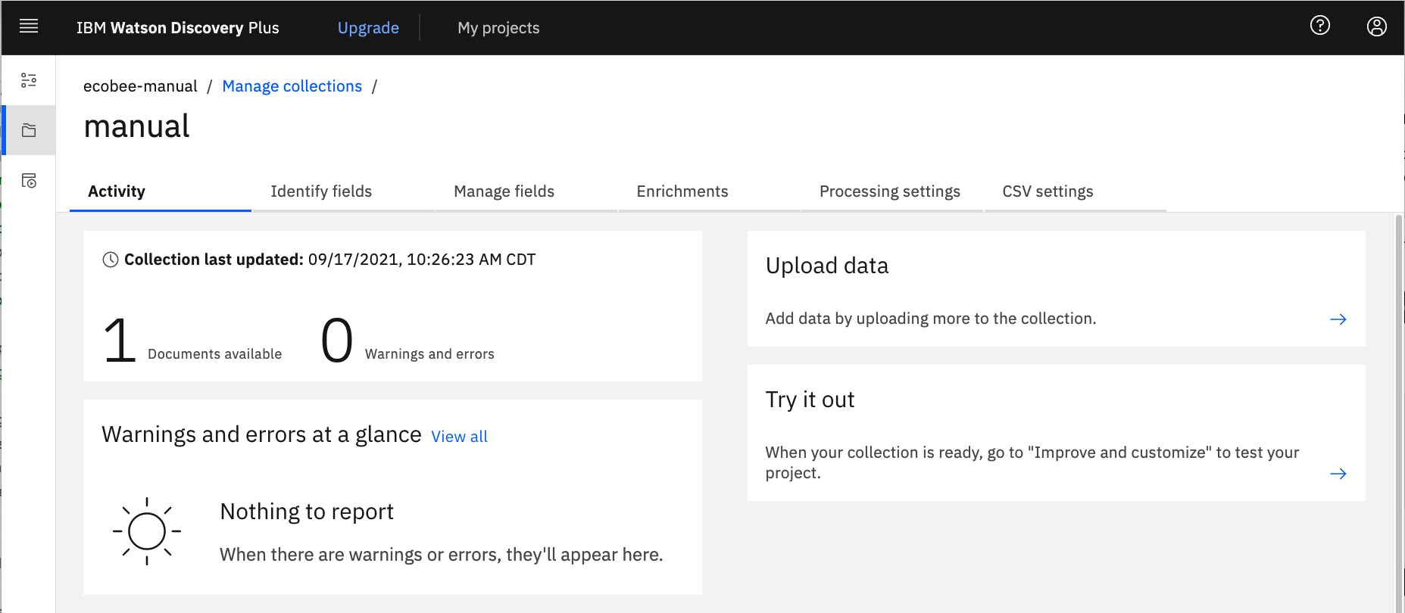1405x613 pixels.
Task: Open the help question mark icon
Action: (x=1320, y=26)
